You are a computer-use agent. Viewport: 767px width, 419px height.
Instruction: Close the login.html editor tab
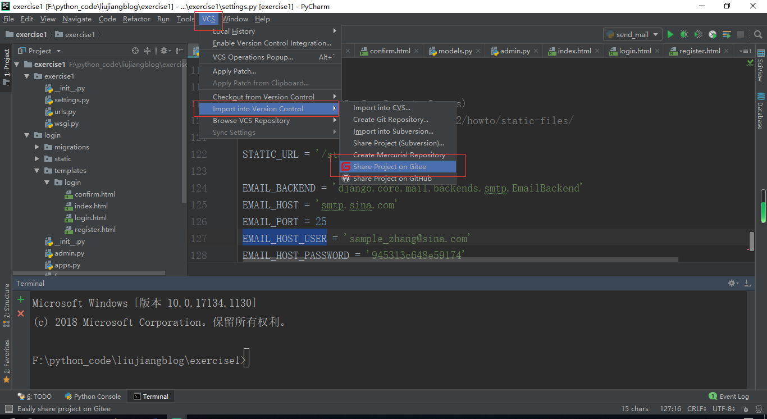pyautogui.click(x=657, y=51)
